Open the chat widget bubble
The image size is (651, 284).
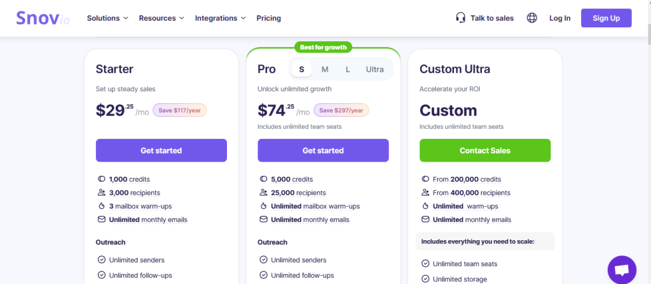pos(622,270)
